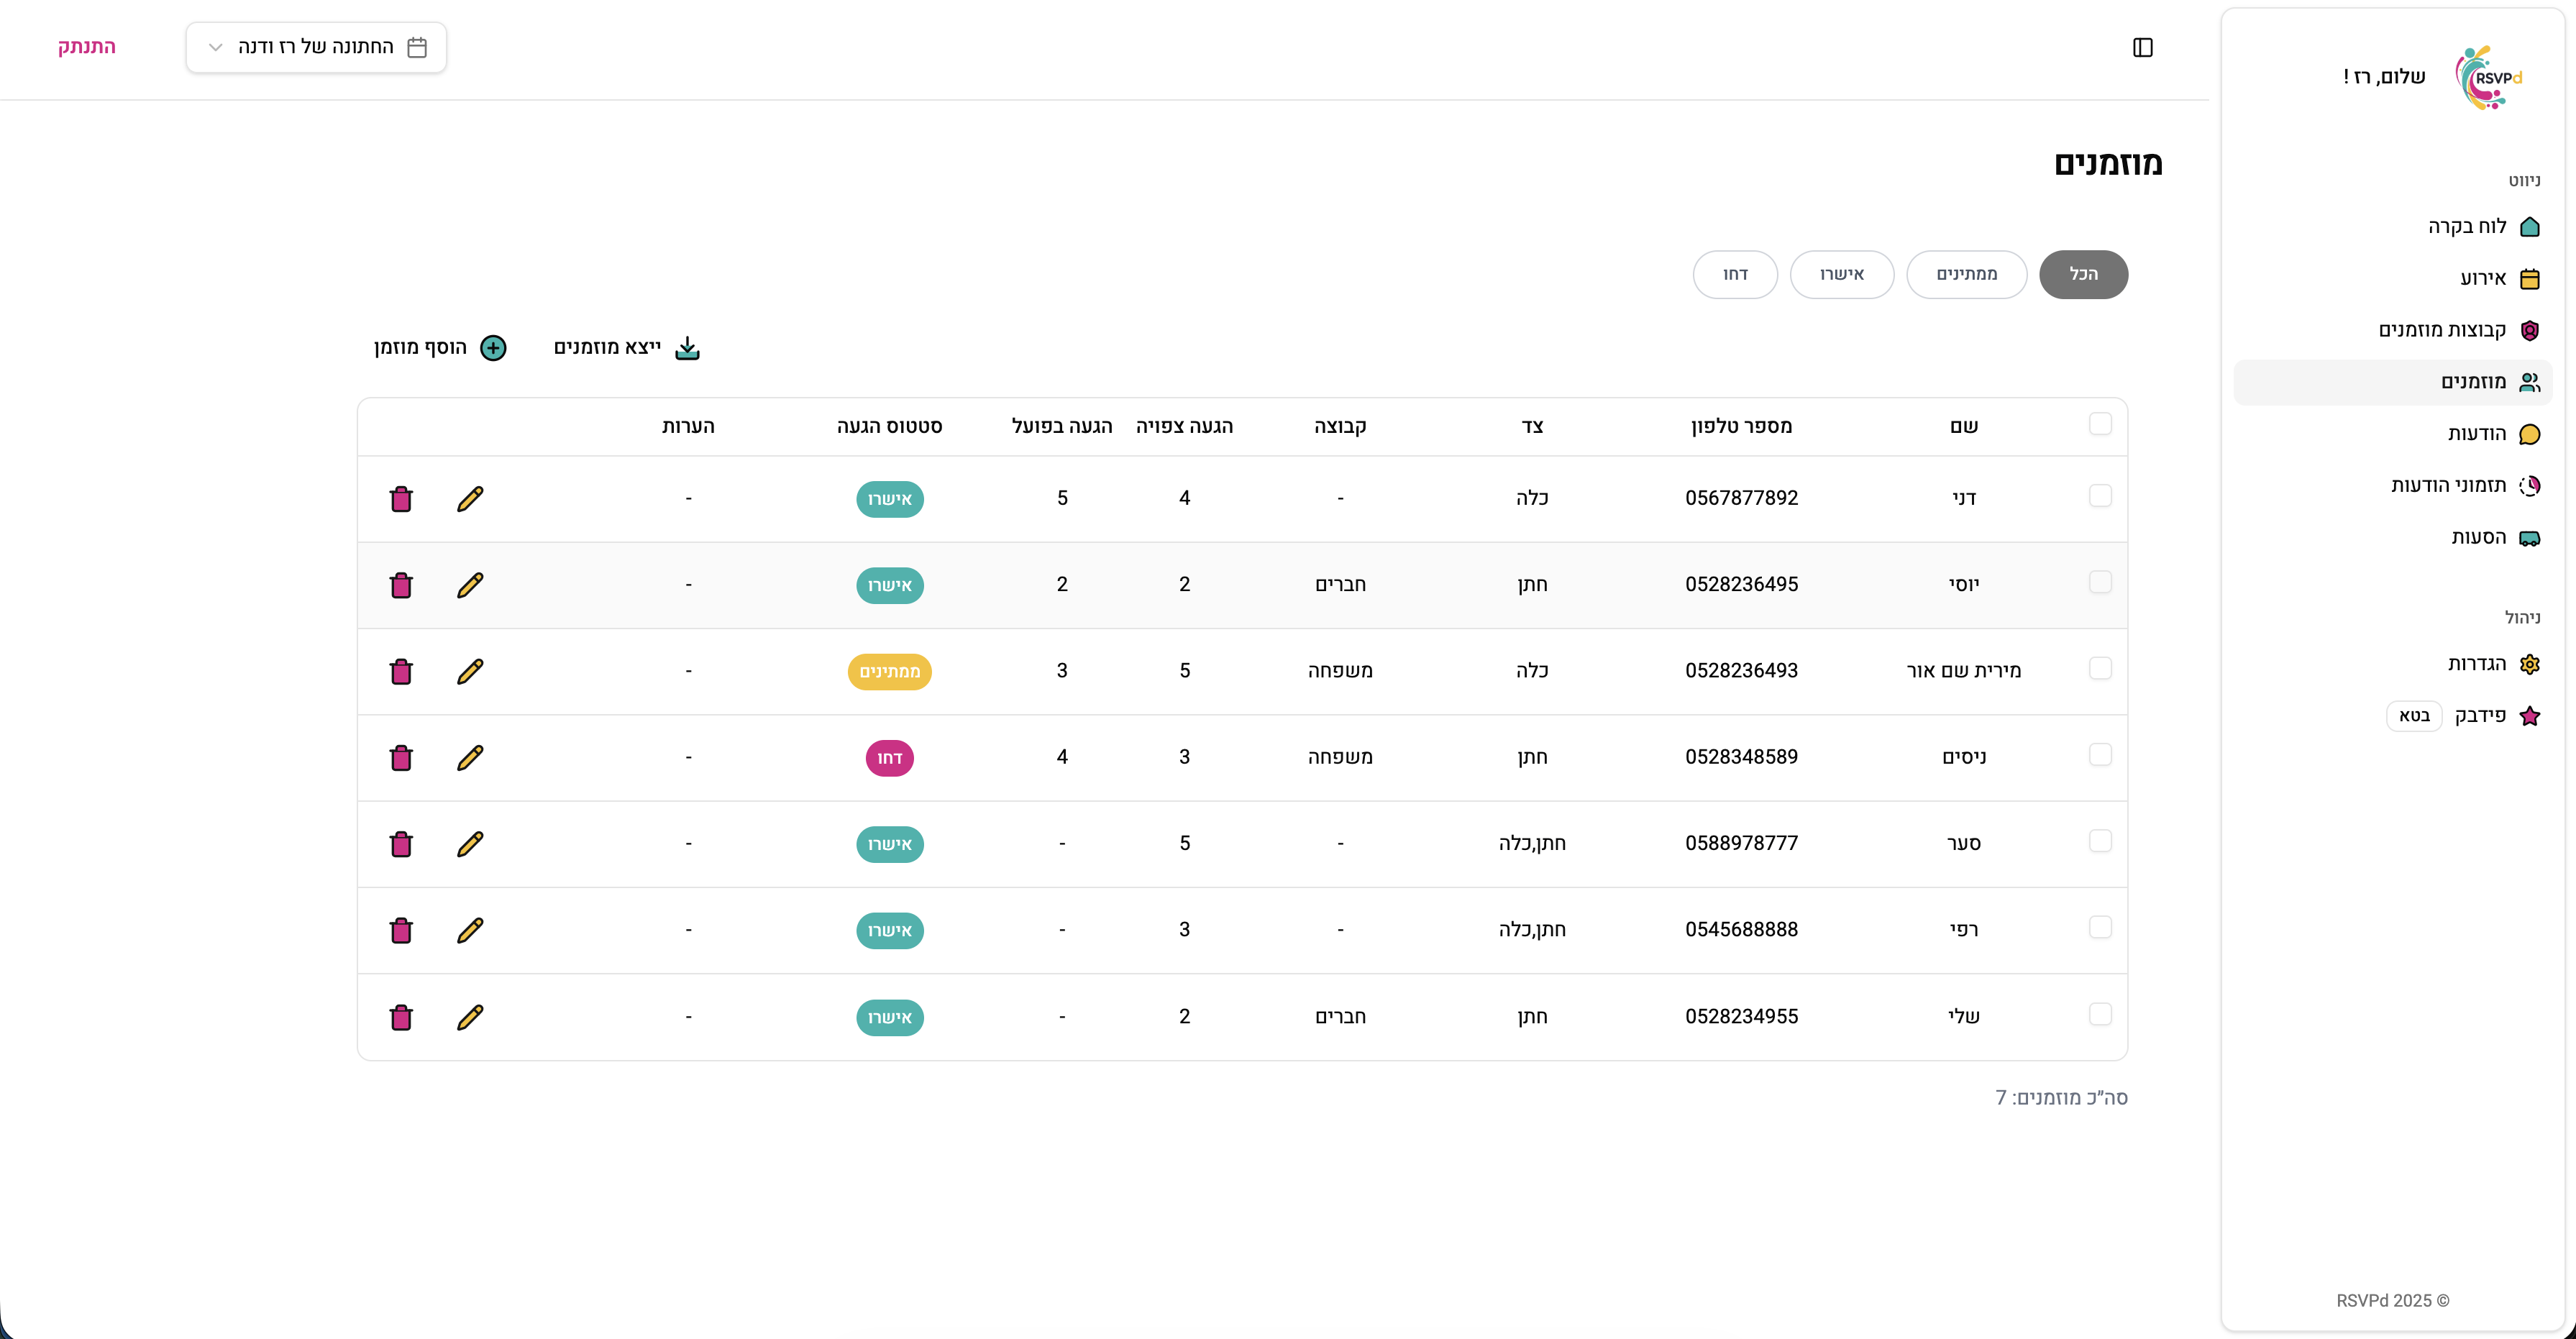Viewport: 2576px width, 1339px height.
Task: Open settings via the gear icon
Action: pyautogui.click(x=2529, y=664)
